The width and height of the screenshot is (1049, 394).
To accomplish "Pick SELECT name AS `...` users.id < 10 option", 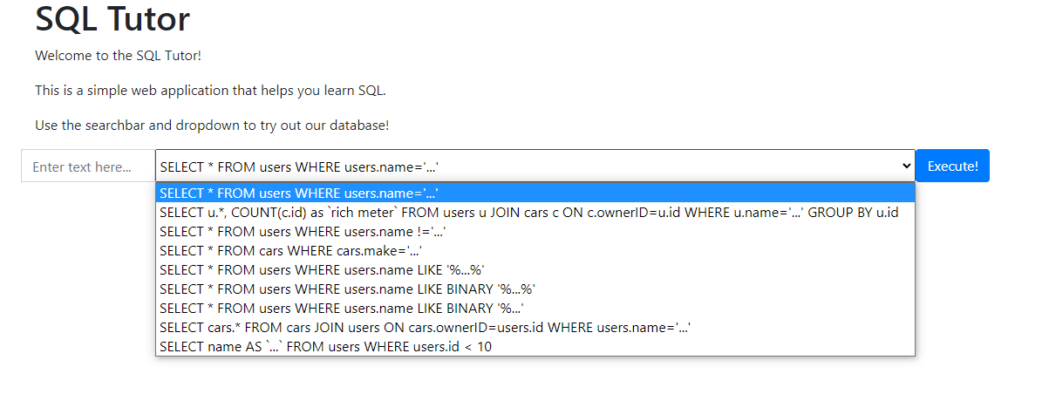I will click(535, 346).
